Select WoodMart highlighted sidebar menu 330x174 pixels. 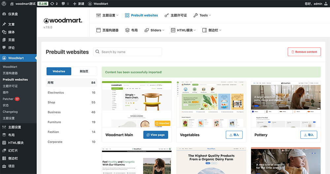point(18,58)
